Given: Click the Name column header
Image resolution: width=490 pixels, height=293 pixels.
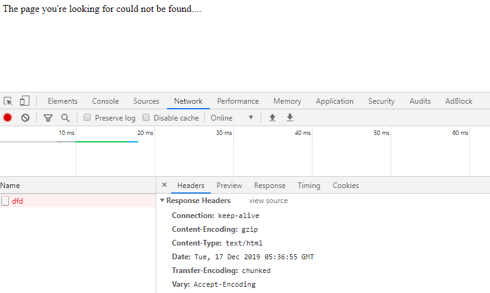Looking at the screenshot, I should [x=77, y=185].
